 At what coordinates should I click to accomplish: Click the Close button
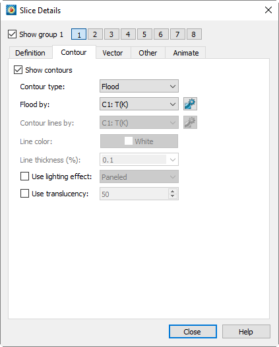pos(193,332)
